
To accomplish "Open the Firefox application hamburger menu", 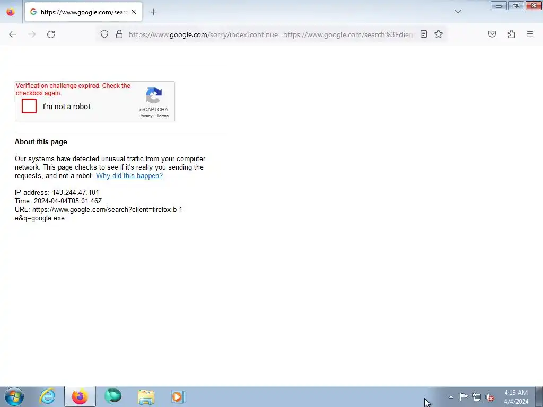I will coord(530,34).
